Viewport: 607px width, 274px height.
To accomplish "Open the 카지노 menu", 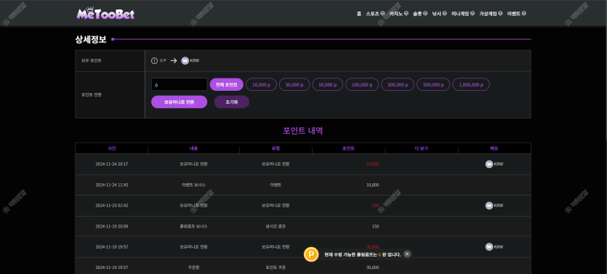I will coord(396,14).
